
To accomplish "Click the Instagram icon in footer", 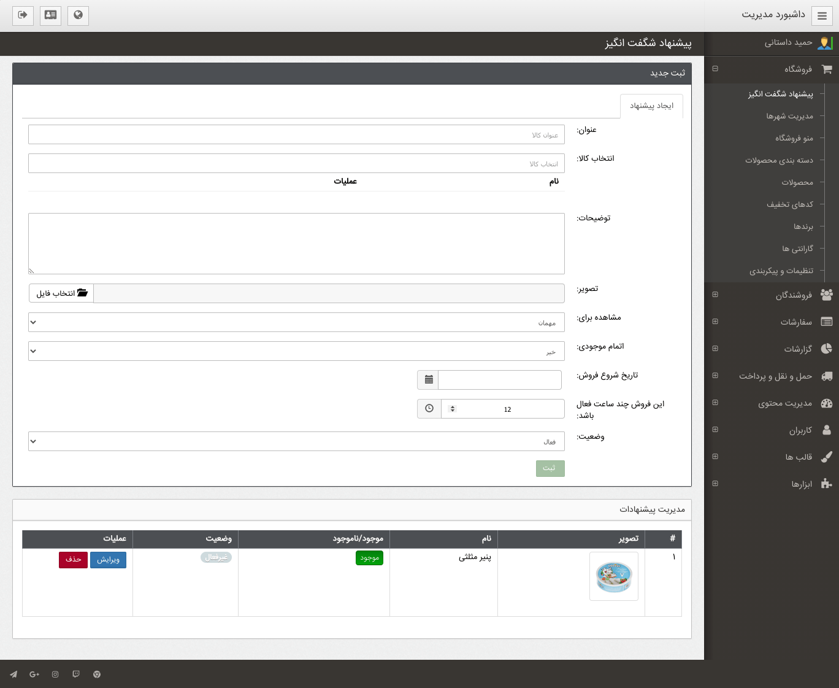I will [x=55, y=674].
